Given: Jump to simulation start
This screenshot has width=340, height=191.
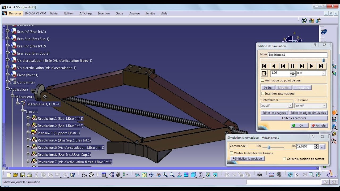Looking at the screenshot, I should pyautogui.click(x=264, y=66).
